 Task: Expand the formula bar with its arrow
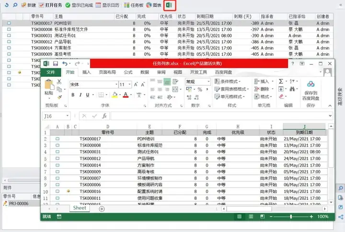tap(330, 116)
